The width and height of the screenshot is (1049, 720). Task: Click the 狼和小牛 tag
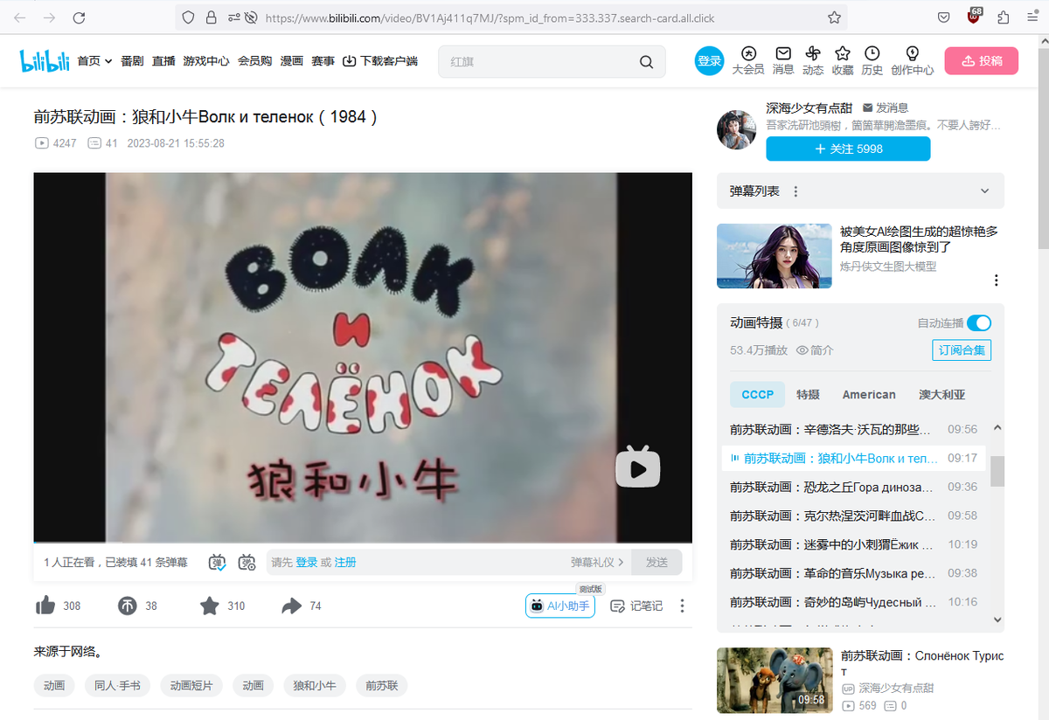point(315,686)
